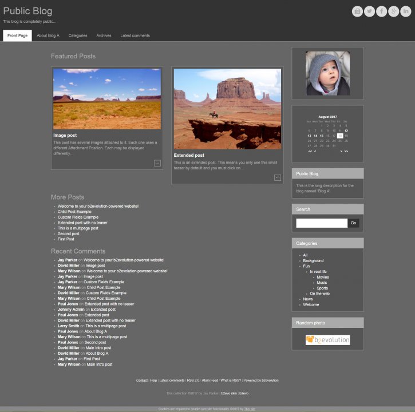415x412 pixels.
Task: Go to previous month in calendar
Action: pyautogui.click(x=315, y=152)
